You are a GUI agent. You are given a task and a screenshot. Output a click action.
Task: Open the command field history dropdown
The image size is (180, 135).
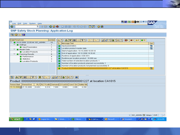pos(37,27)
